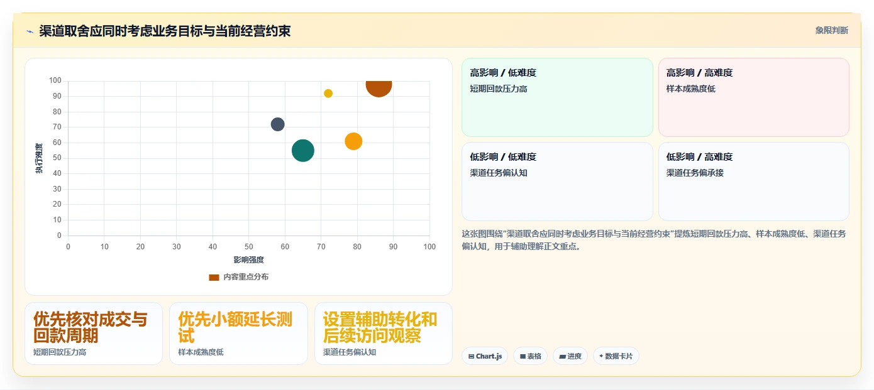Select the dark slate bubble
The width and height of the screenshot is (874, 390).
point(278,124)
